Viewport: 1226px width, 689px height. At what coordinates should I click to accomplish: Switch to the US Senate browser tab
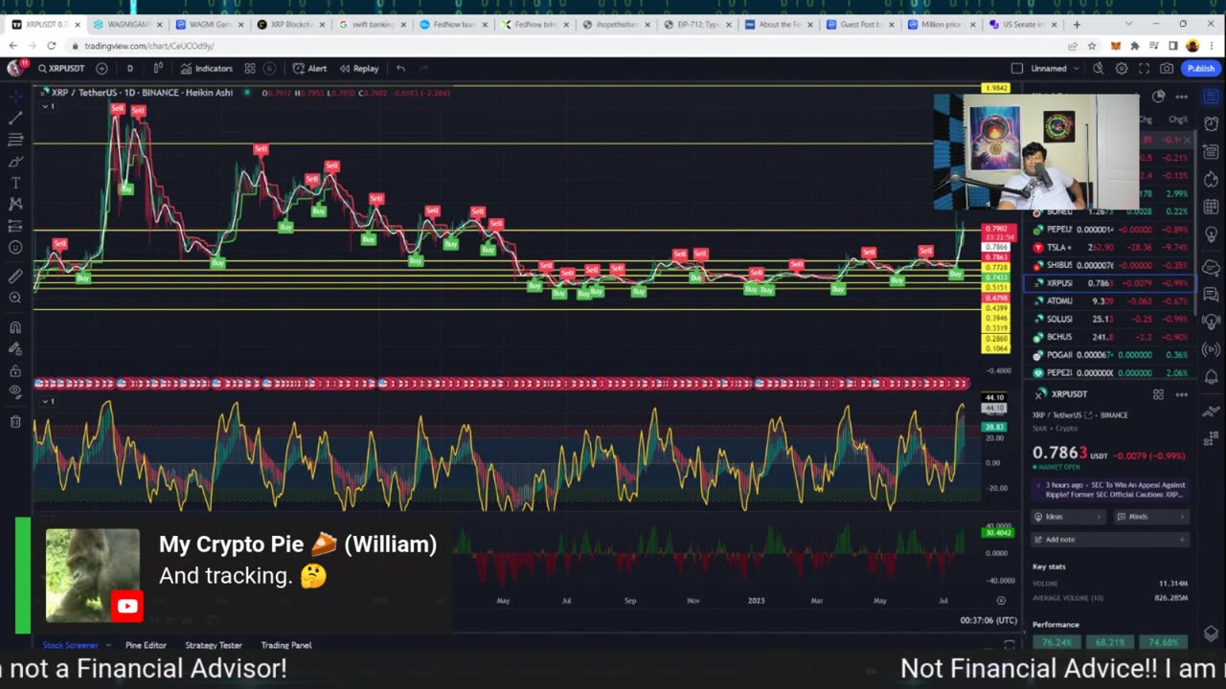pos(1021,24)
